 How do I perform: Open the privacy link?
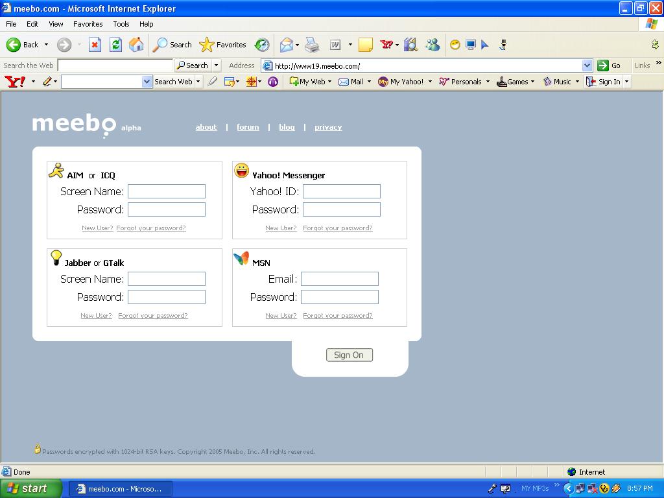[x=328, y=127]
